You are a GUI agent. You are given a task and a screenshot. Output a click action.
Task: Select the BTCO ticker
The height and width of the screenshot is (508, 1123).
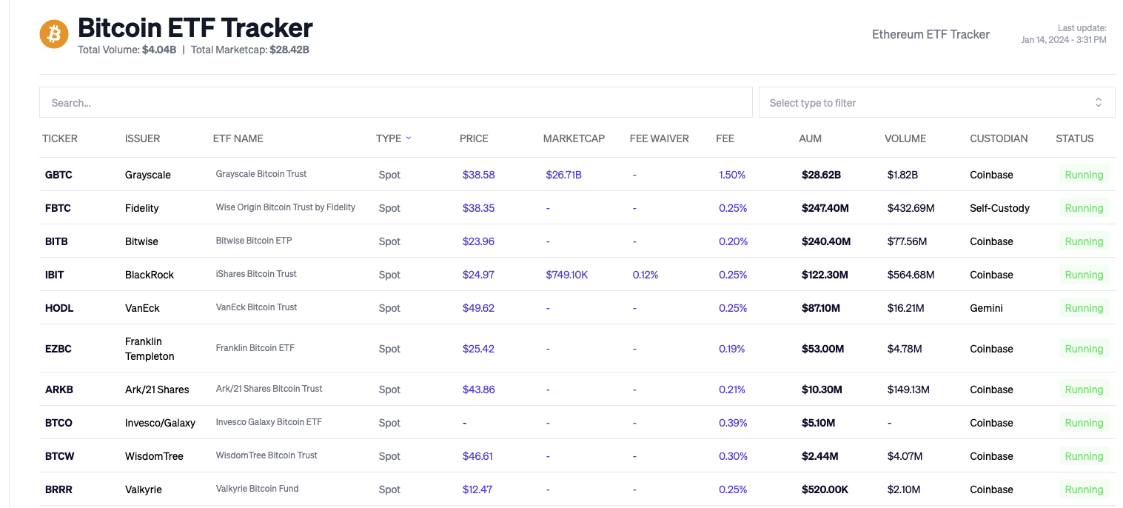[58, 423]
